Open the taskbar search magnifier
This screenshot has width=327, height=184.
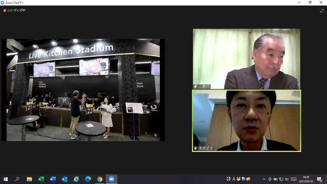click(17, 179)
